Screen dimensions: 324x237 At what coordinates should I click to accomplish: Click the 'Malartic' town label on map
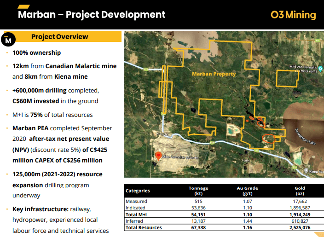coord(162,134)
